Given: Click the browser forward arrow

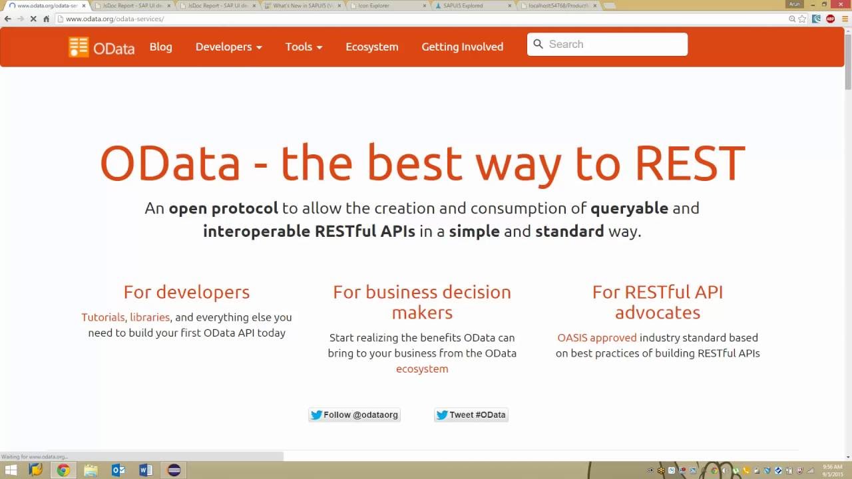Looking at the screenshot, I should tap(21, 19).
